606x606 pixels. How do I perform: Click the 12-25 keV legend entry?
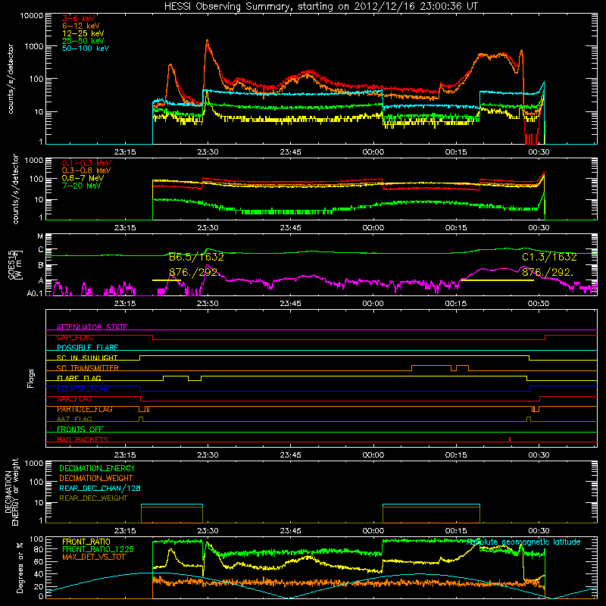pyautogui.click(x=83, y=33)
